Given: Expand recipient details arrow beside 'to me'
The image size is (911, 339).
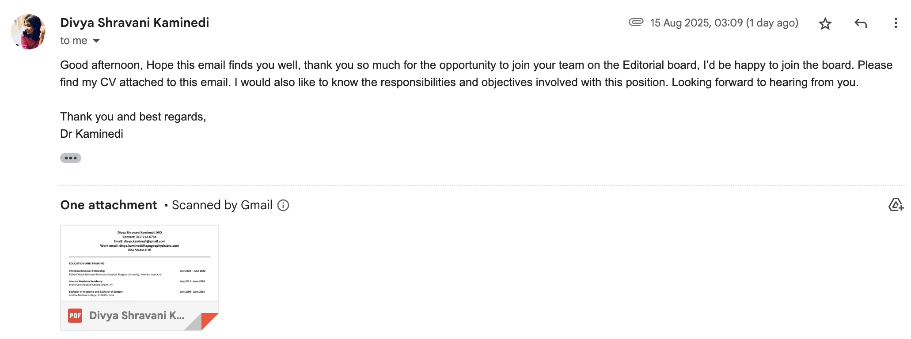Looking at the screenshot, I should [96, 41].
